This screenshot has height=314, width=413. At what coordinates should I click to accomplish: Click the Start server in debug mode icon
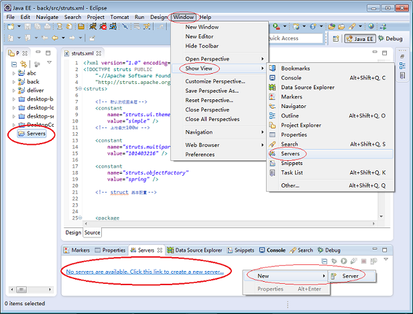tap(334, 261)
